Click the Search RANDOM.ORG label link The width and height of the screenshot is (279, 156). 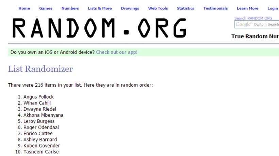pos(253,18)
